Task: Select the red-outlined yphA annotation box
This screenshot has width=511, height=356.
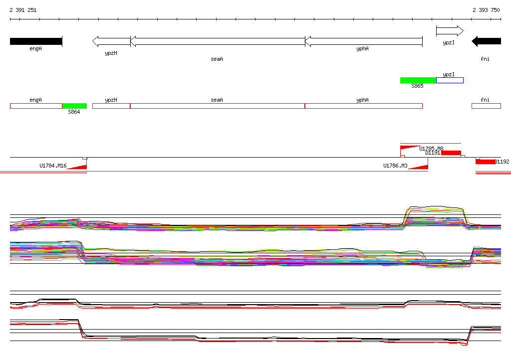Action: [x=363, y=106]
